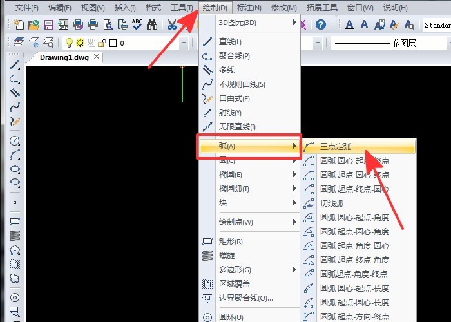Select the Circle tool in left toolbar
This screenshot has width=451, height=322.
tap(15, 140)
